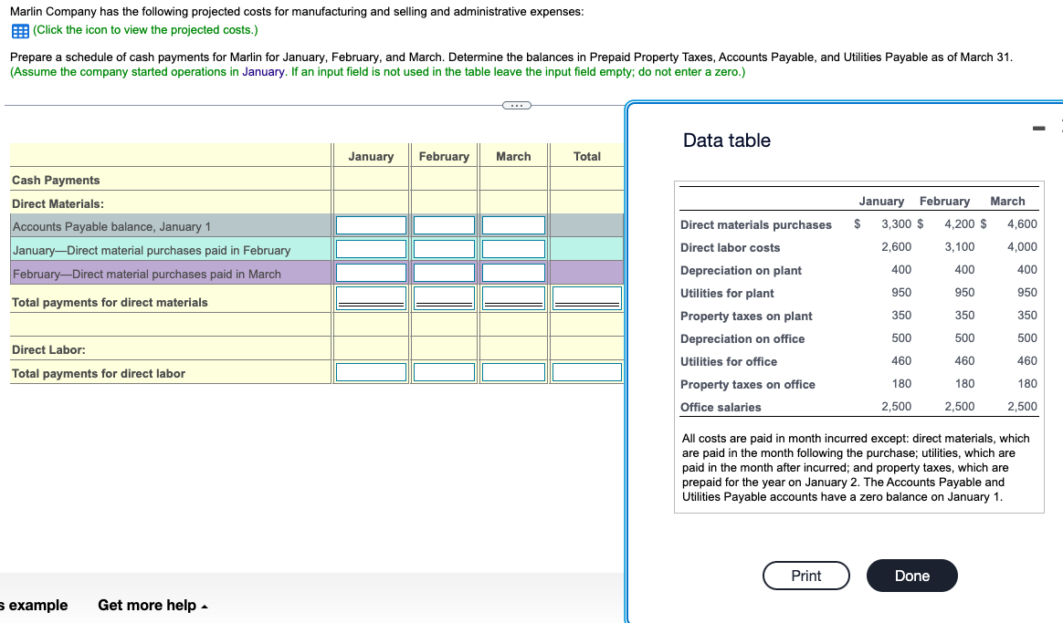The height and width of the screenshot is (623, 1063).
Task: Click Depreciation on office row label
Action: click(x=742, y=339)
